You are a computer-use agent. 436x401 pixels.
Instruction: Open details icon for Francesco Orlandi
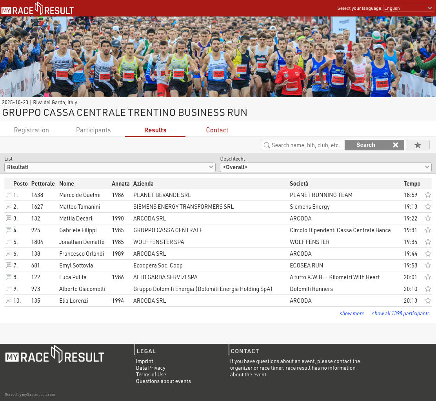click(9, 253)
